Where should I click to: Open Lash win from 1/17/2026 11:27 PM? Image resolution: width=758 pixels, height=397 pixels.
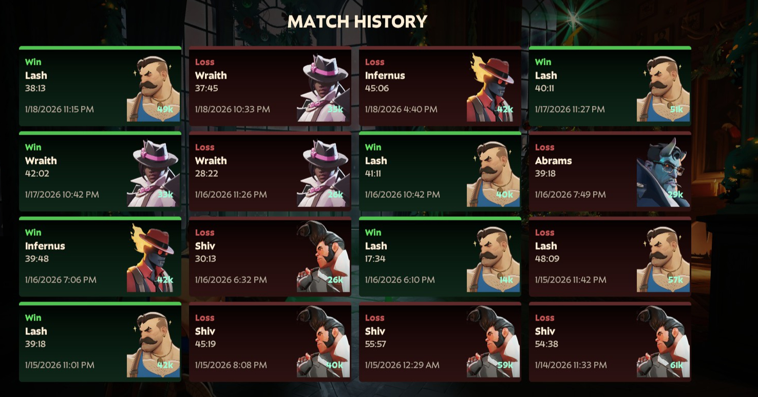point(610,86)
